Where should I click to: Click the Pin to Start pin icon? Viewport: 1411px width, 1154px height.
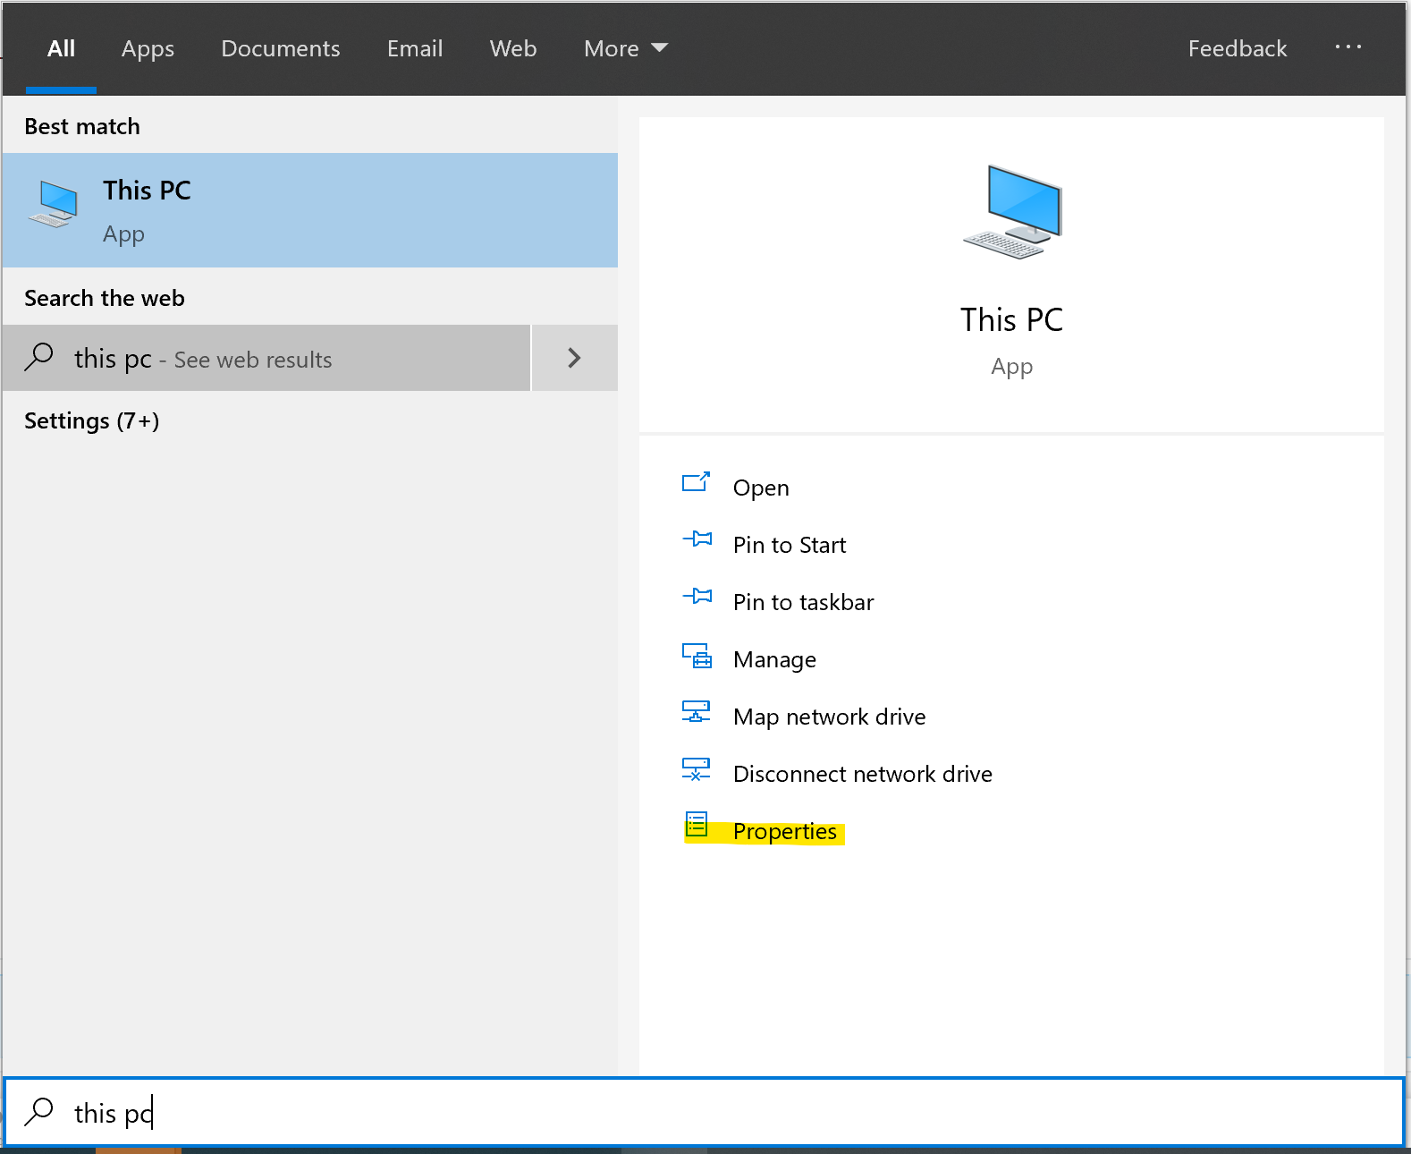pyautogui.click(x=697, y=539)
